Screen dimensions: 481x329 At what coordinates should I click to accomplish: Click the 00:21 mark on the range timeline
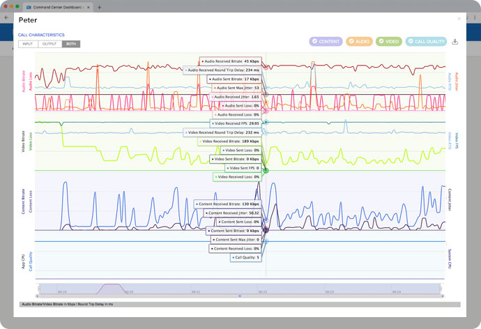tap(196, 292)
